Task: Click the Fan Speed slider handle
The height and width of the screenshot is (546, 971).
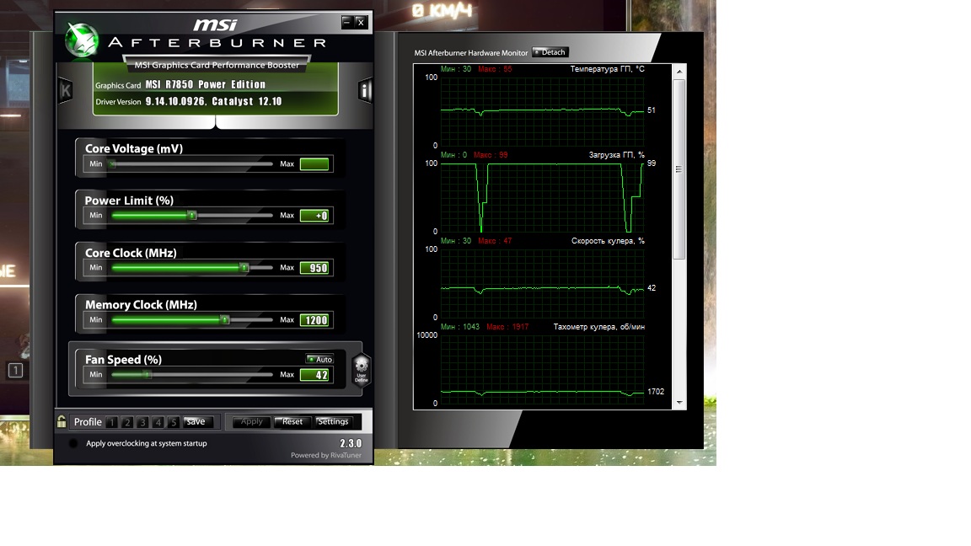Action: pyautogui.click(x=147, y=374)
